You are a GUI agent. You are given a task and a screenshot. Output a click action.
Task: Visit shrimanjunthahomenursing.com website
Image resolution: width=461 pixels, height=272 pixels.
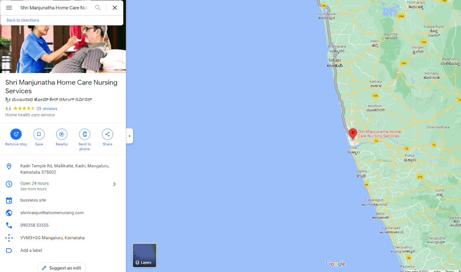pos(52,213)
